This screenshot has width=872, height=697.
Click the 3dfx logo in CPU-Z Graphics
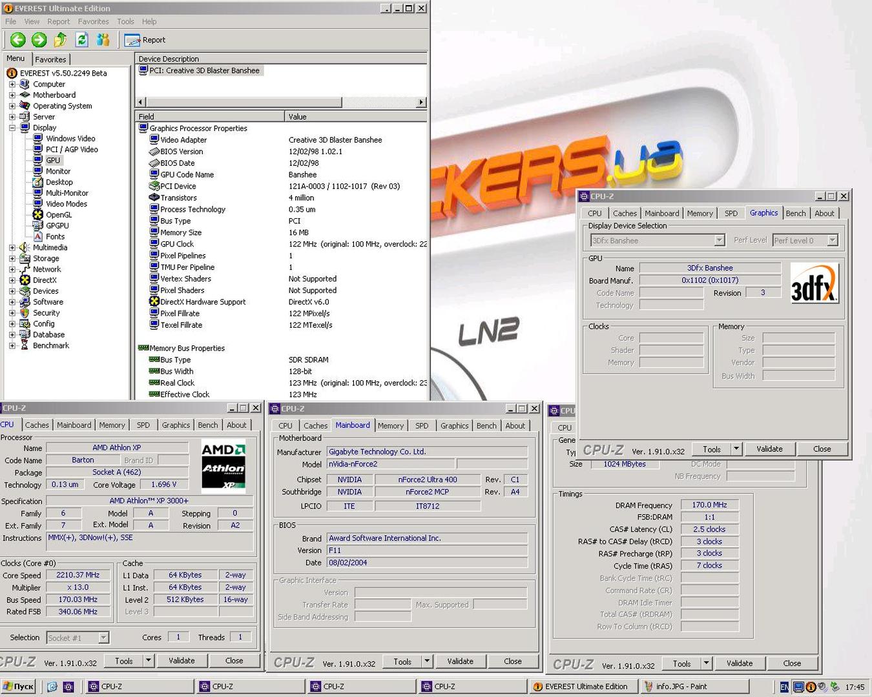(x=815, y=283)
